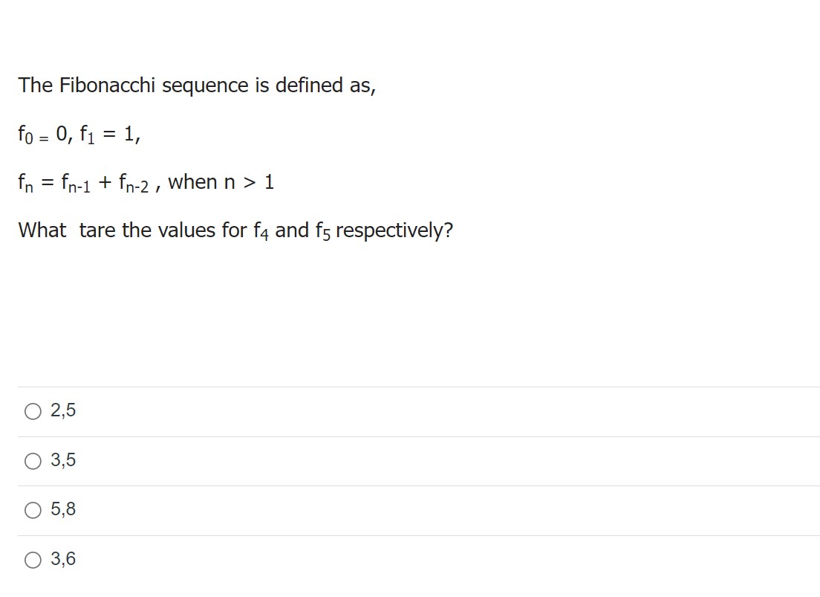
Task: Click the blank area below the answer options
Action: 409,587
